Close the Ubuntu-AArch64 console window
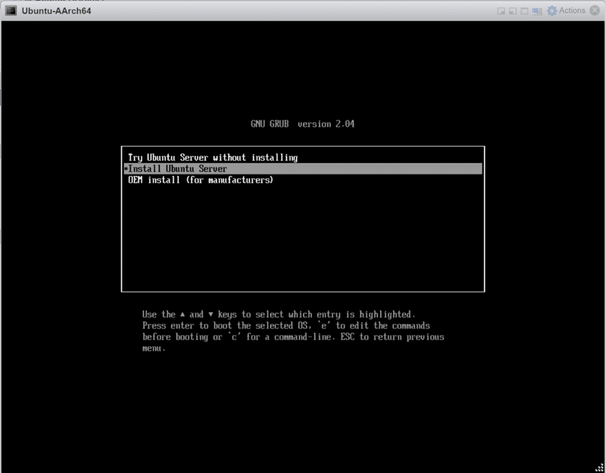This screenshot has width=605, height=473. click(595, 10)
